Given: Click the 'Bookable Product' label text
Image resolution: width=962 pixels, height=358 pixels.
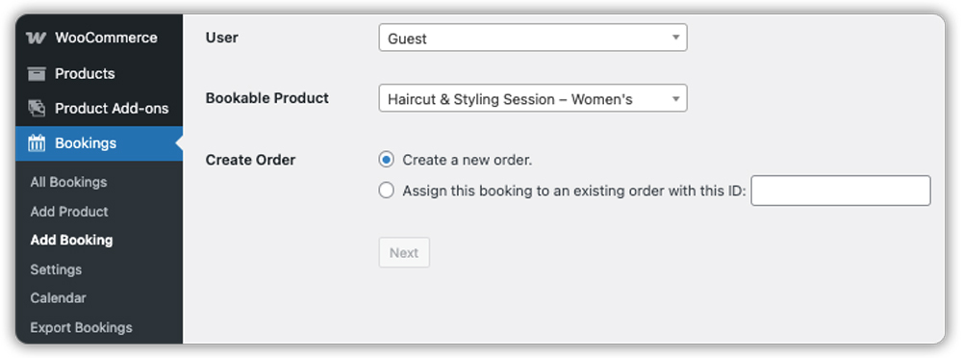Looking at the screenshot, I should pyautogui.click(x=266, y=98).
